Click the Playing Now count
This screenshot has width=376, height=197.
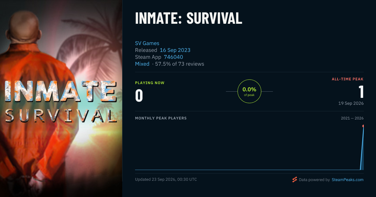coord(139,96)
